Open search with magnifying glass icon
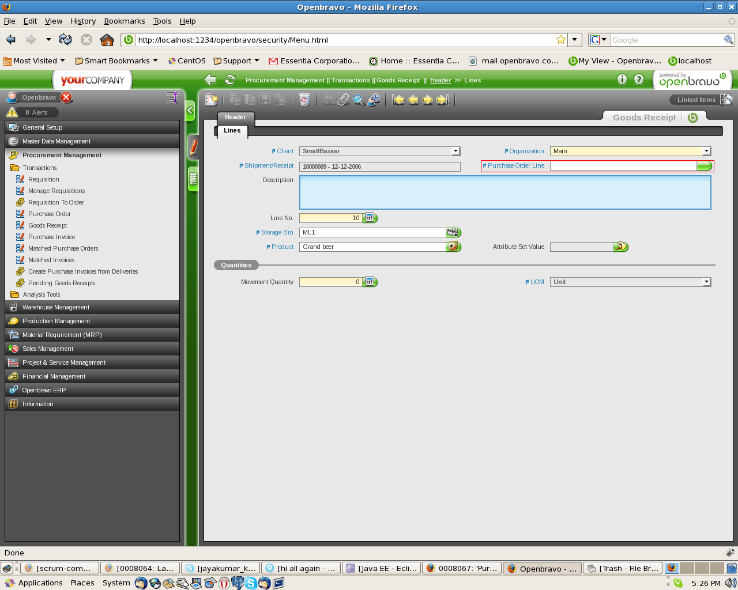This screenshot has width=738, height=590. pyautogui.click(x=359, y=100)
